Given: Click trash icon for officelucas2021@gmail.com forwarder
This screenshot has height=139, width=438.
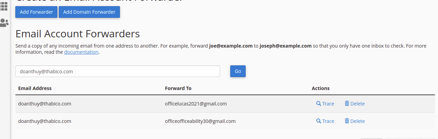Looking at the screenshot, I should (x=347, y=103).
